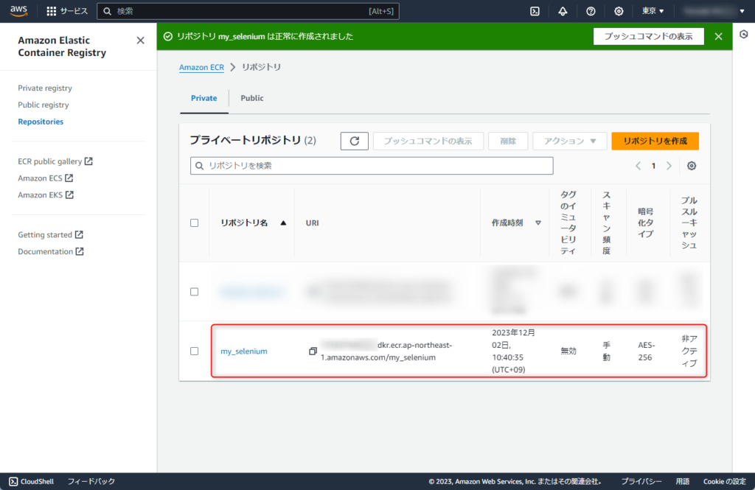Toggle the select-all repositories checkbox
This screenshot has width=755, height=490.
194,223
